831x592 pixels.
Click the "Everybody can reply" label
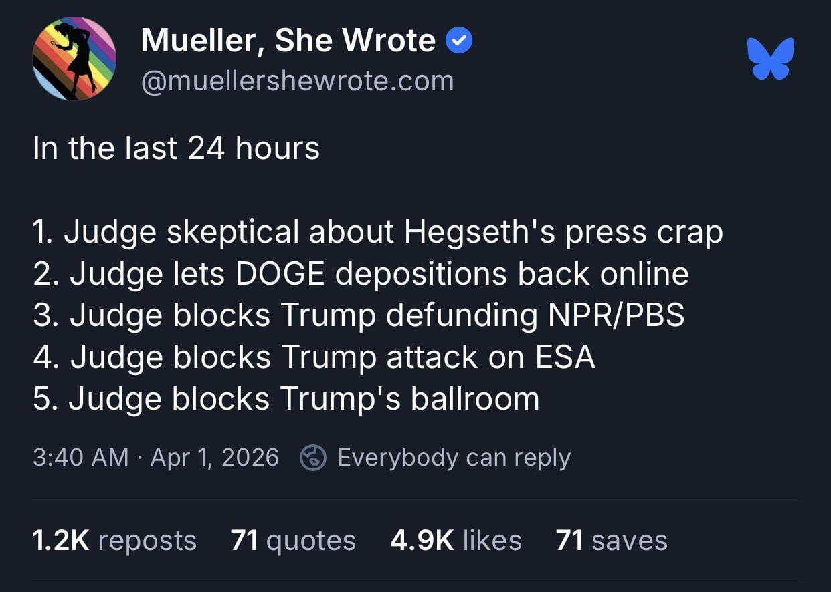point(454,458)
